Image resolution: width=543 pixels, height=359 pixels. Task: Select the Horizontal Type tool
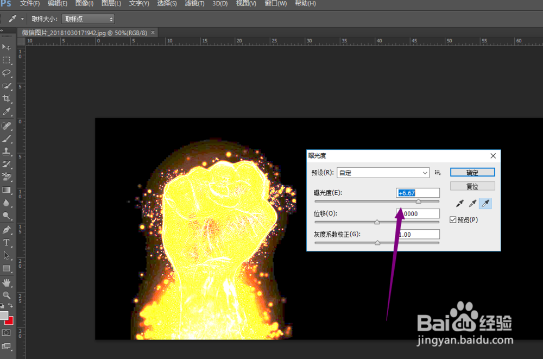(x=6, y=243)
